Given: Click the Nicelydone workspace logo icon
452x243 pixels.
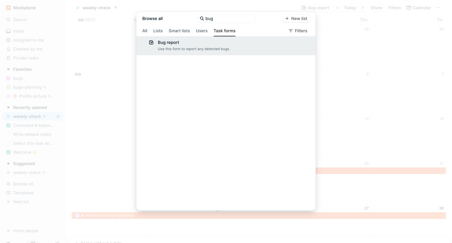Looking at the screenshot, I should click(x=8, y=8).
